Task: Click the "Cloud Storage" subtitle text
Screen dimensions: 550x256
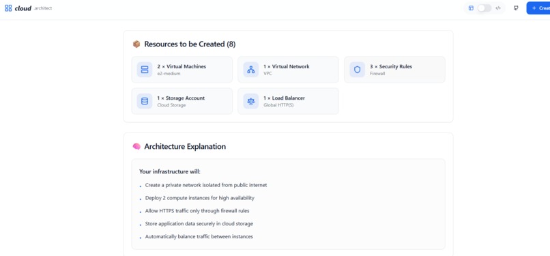Action: point(171,105)
